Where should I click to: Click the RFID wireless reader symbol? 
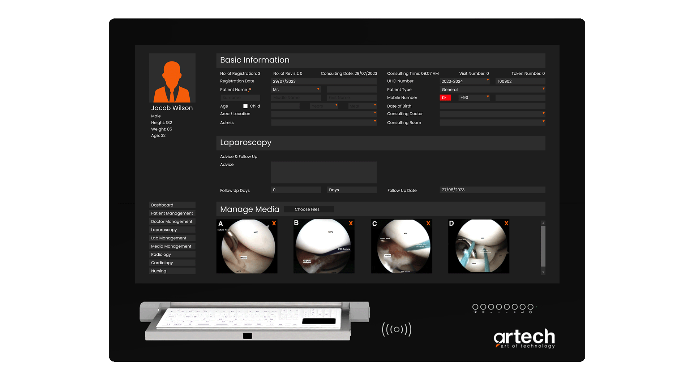click(x=397, y=329)
